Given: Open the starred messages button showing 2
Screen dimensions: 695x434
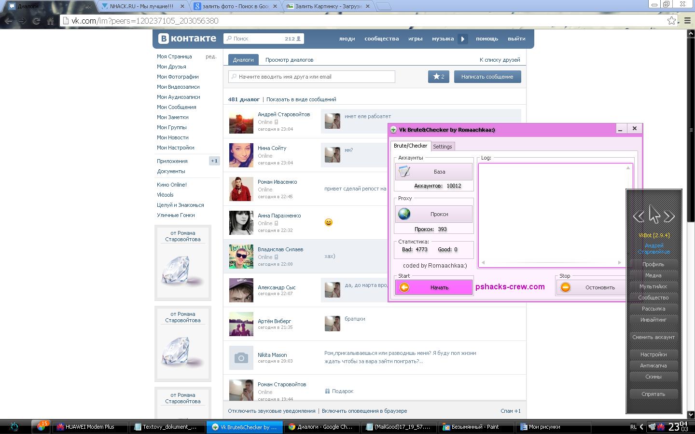Looking at the screenshot, I should [x=439, y=77].
